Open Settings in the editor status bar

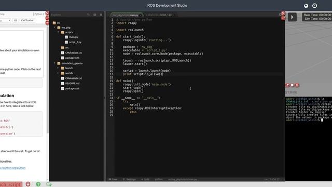click(129, 179)
